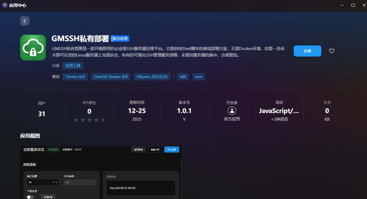Rate three stars with the third star
Screen dimensions: 367x199
(x=89, y=120)
